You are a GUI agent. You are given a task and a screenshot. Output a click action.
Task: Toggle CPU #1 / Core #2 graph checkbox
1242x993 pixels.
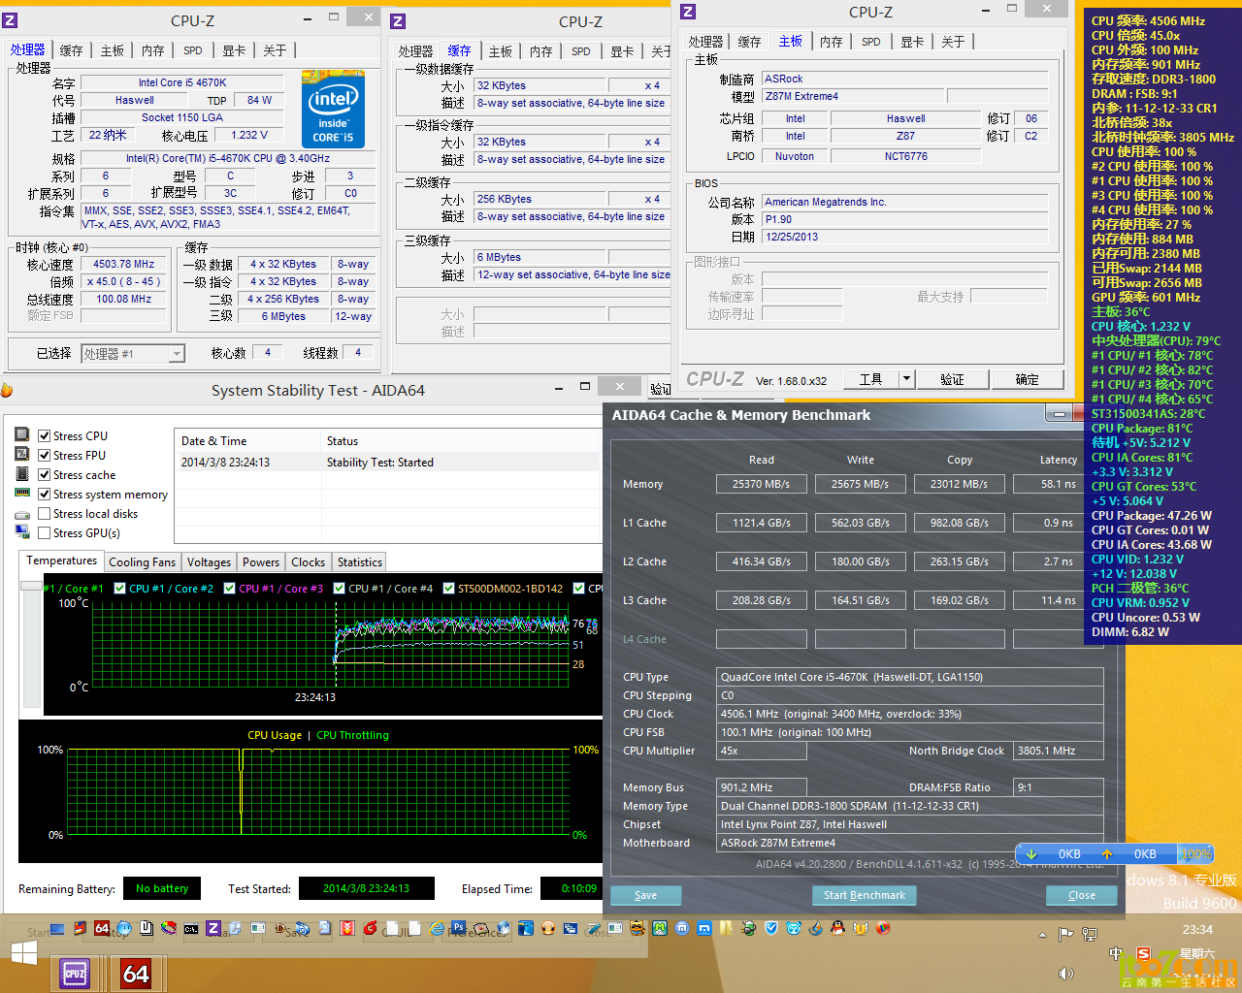(x=120, y=588)
